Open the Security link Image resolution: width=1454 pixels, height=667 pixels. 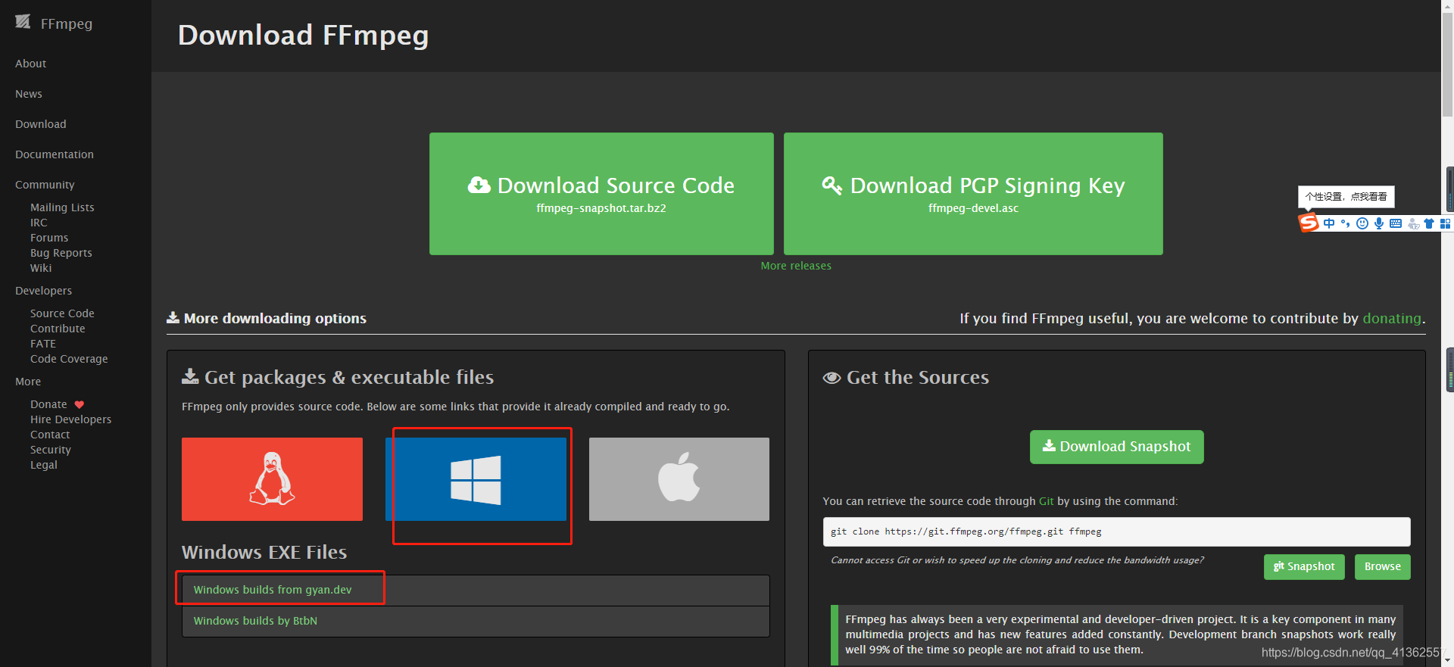click(51, 450)
